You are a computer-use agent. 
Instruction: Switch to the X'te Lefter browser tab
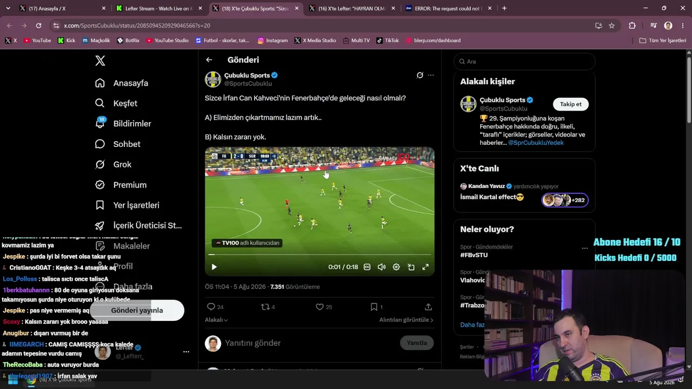[351, 9]
